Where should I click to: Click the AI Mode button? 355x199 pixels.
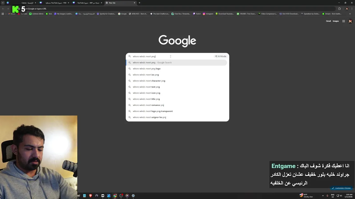tap(221, 56)
